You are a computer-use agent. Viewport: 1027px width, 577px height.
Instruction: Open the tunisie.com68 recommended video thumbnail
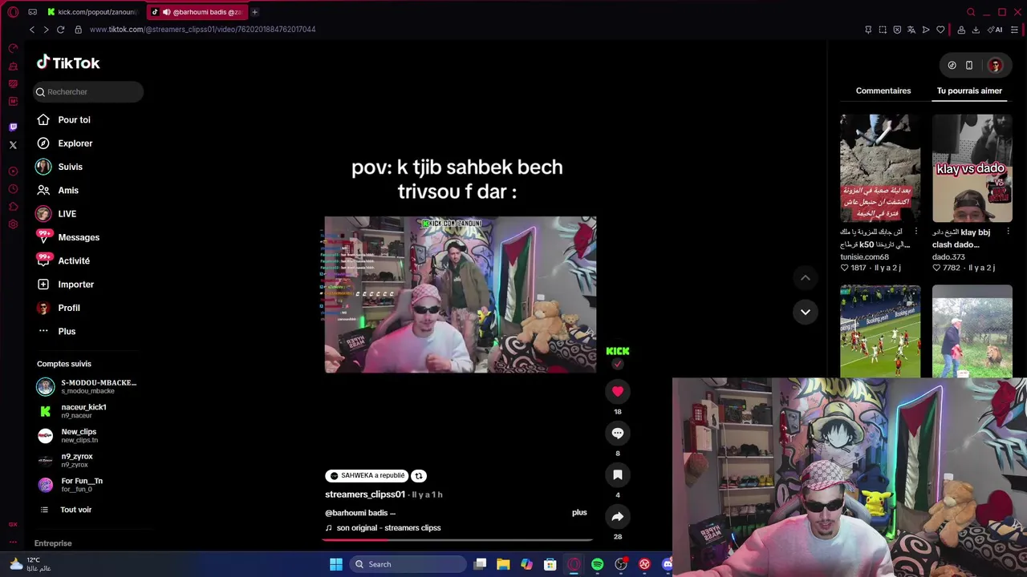click(x=880, y=168)
